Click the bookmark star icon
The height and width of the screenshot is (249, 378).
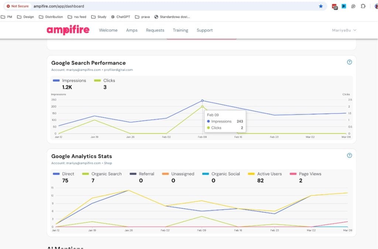pyautogui.click(x=321, y=6)
